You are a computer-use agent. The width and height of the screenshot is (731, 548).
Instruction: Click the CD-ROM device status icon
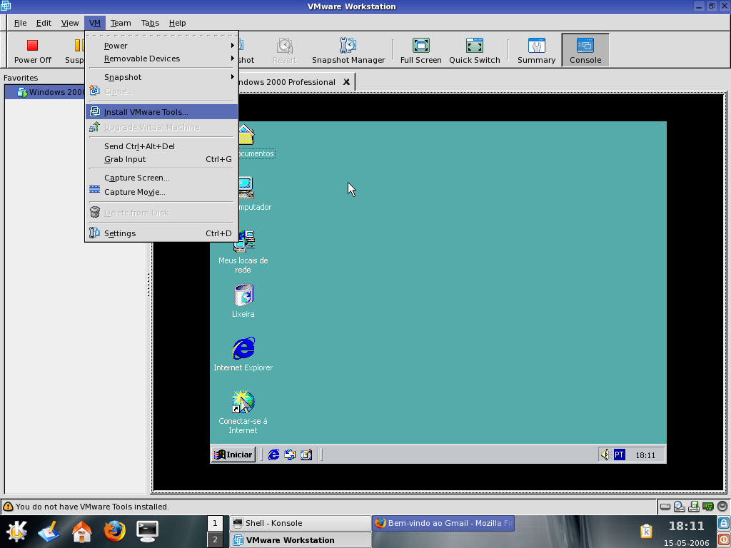[x=680, y=506]
